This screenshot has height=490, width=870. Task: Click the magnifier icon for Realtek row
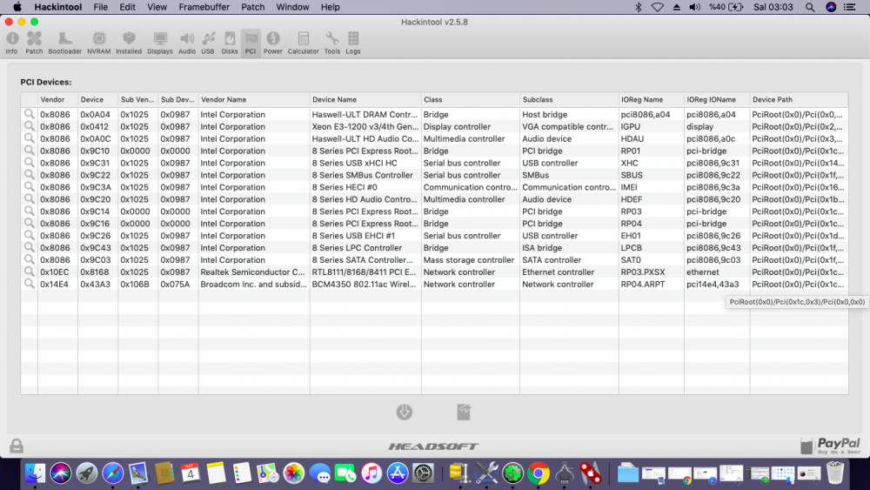pyautogui.click(x=30, y=272)
